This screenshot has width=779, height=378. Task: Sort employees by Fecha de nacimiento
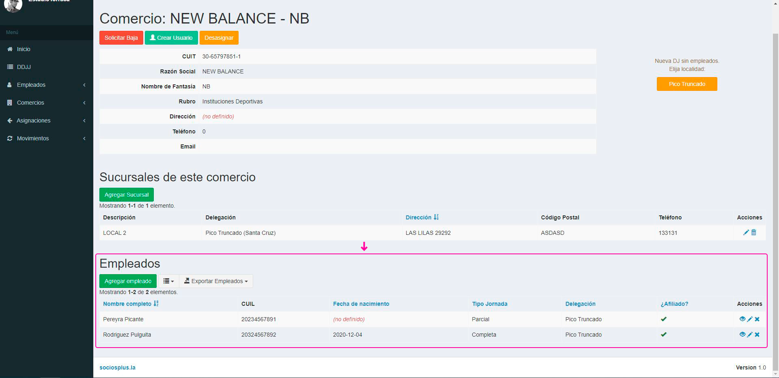tap(361, 304)
